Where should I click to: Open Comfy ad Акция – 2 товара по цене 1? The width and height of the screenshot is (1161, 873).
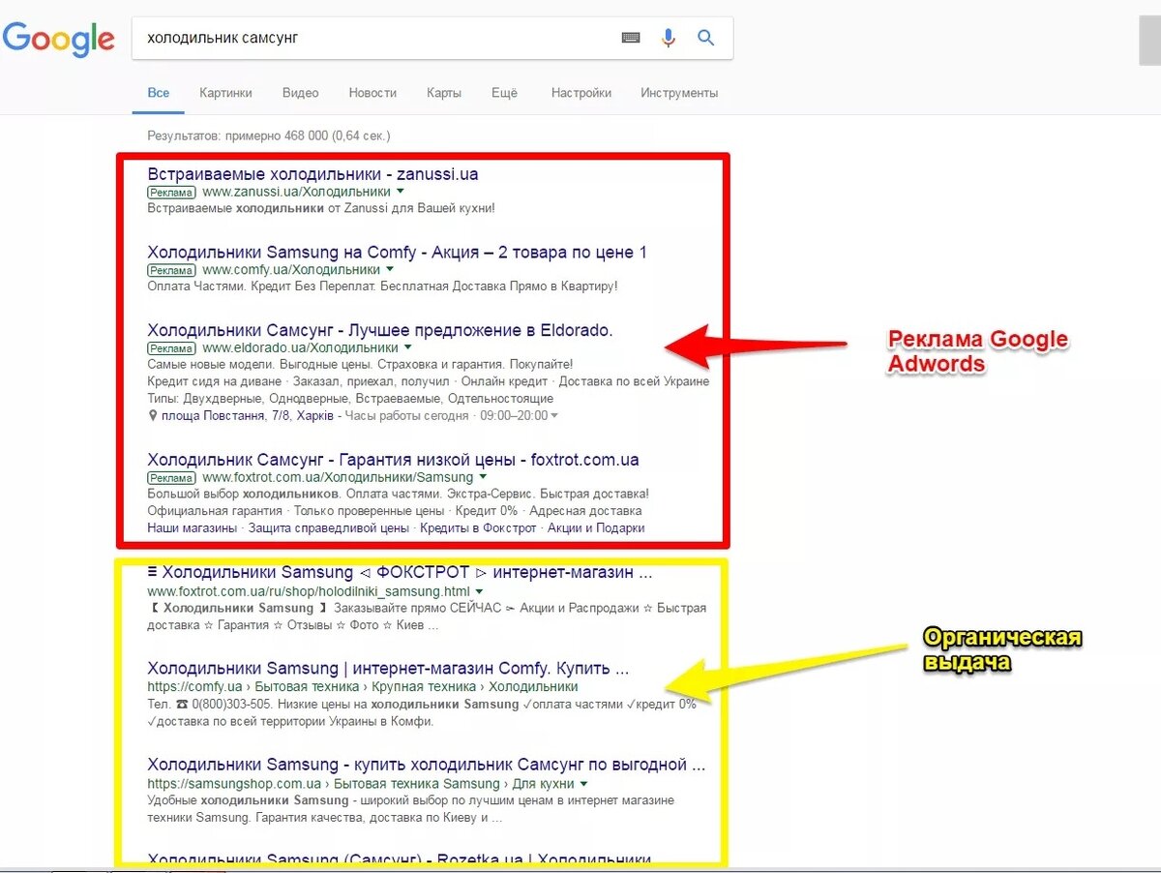pyautogui.click(x=397, y=252)
